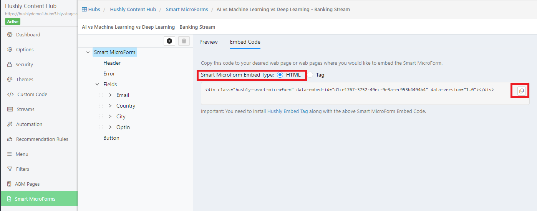This screenshot has width=537, height=211.
Task: Click the Menu hamburger icon in sidebar
Action: tap(10, 154)
